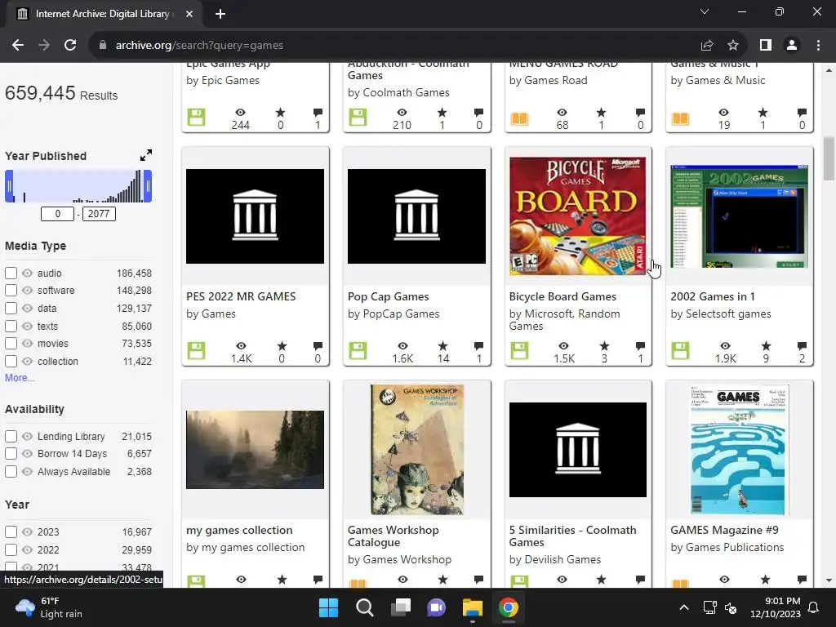Open the 2002 Games in 1 title link

tap(712, 296)
